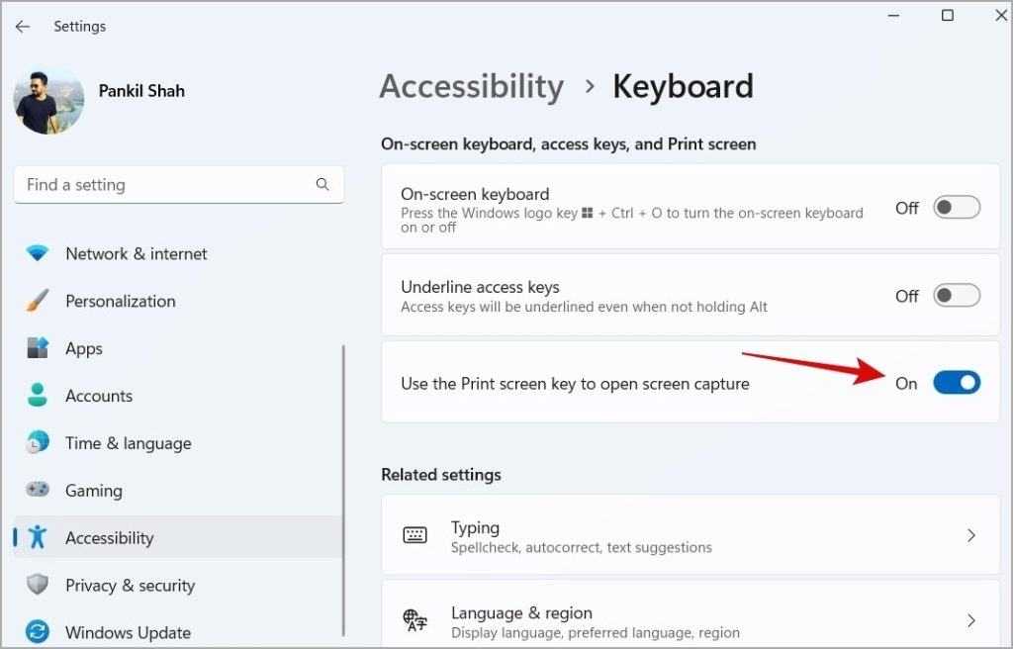Select Apps in the sidebar
1013x649 pixels.
[178, 348]
